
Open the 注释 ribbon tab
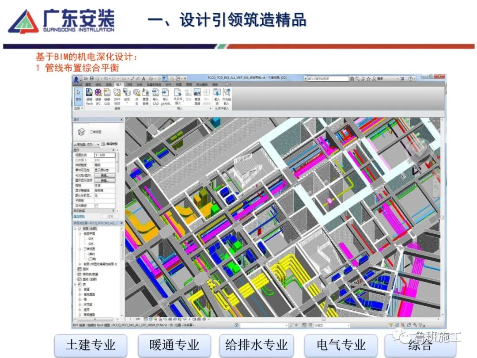(129, 84)
